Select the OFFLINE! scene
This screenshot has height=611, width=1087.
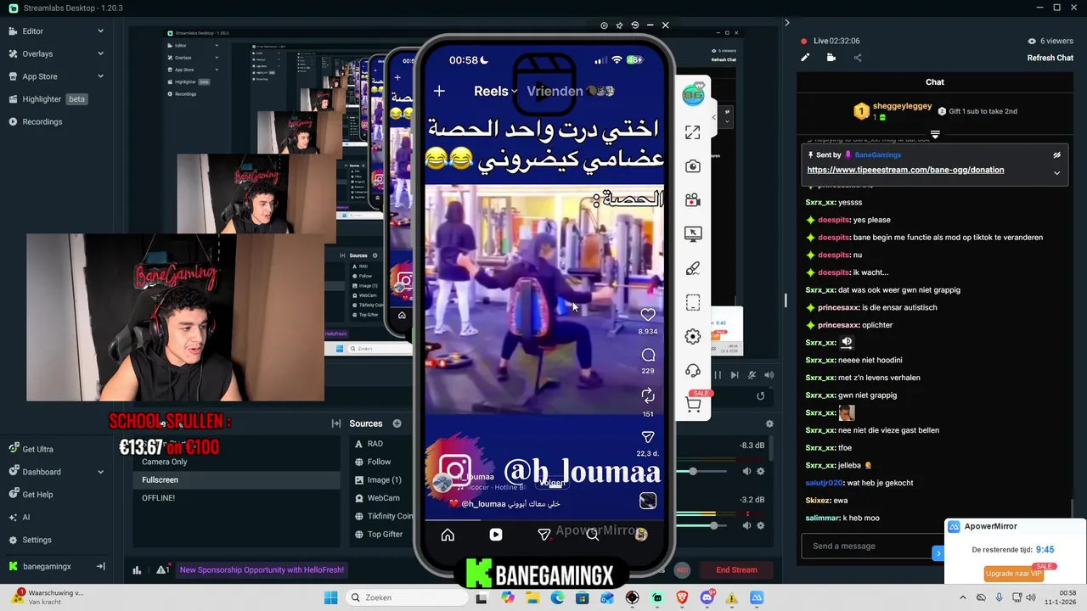[x=236, y=498]
